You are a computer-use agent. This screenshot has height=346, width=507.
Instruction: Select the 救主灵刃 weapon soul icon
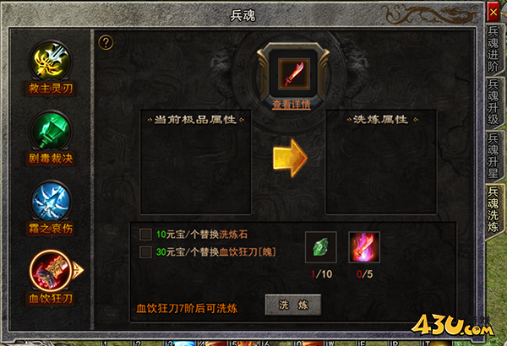coord(51,61)
